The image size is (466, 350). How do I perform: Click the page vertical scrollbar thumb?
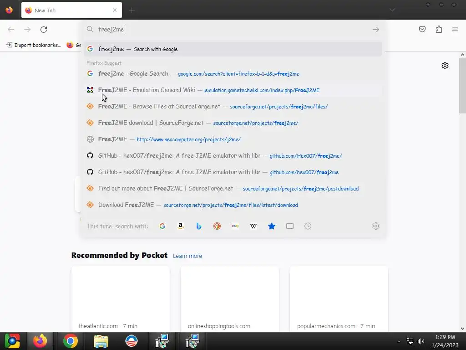462,86
